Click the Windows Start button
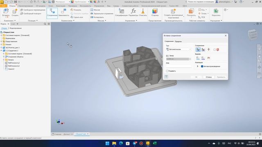The image size is (262, 147). tap(107, 143)
